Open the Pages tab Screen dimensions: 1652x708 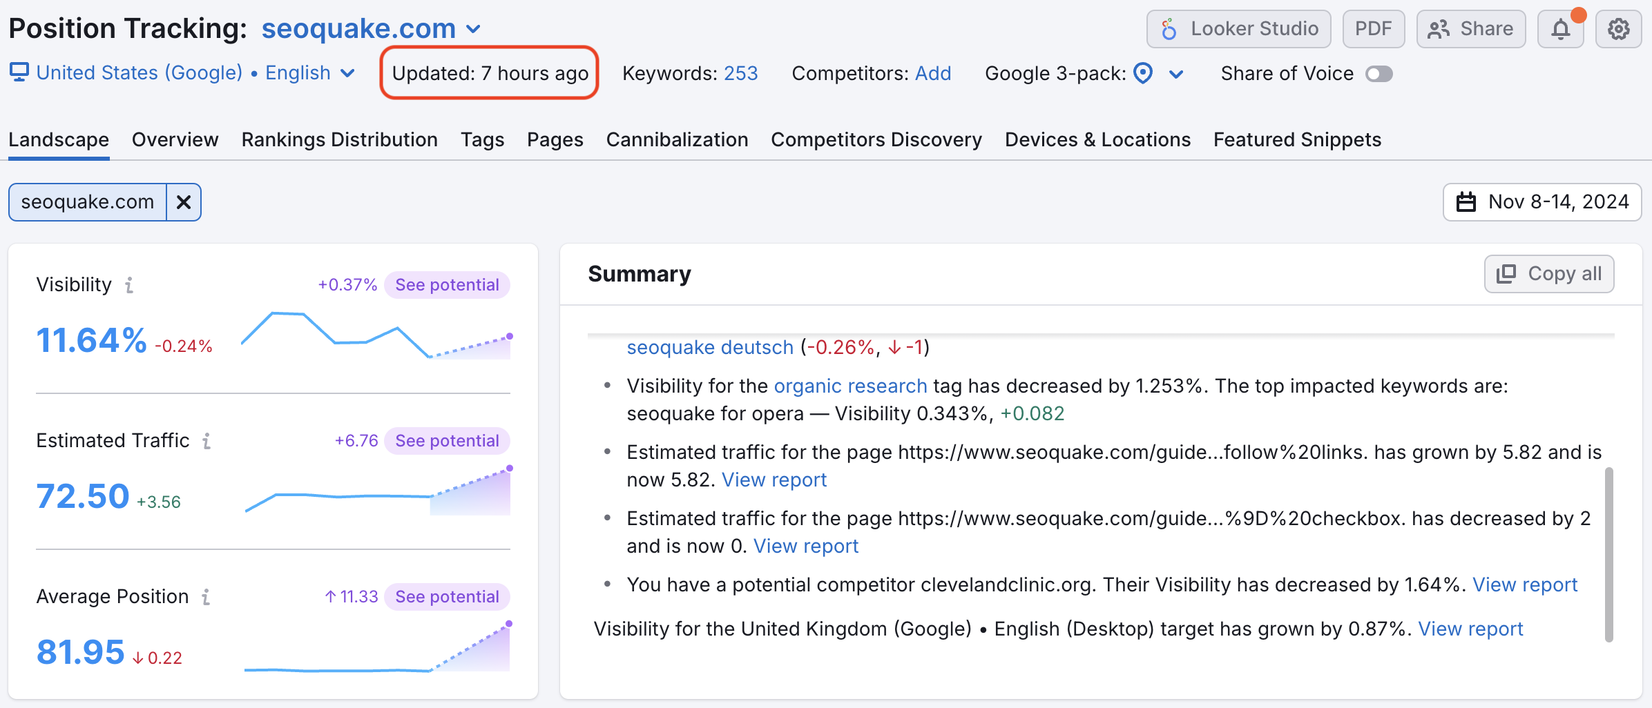click(555, 139)
